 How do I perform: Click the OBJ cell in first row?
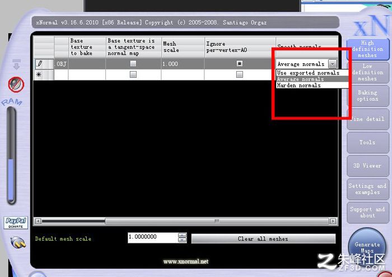click(x=61, y=64)
